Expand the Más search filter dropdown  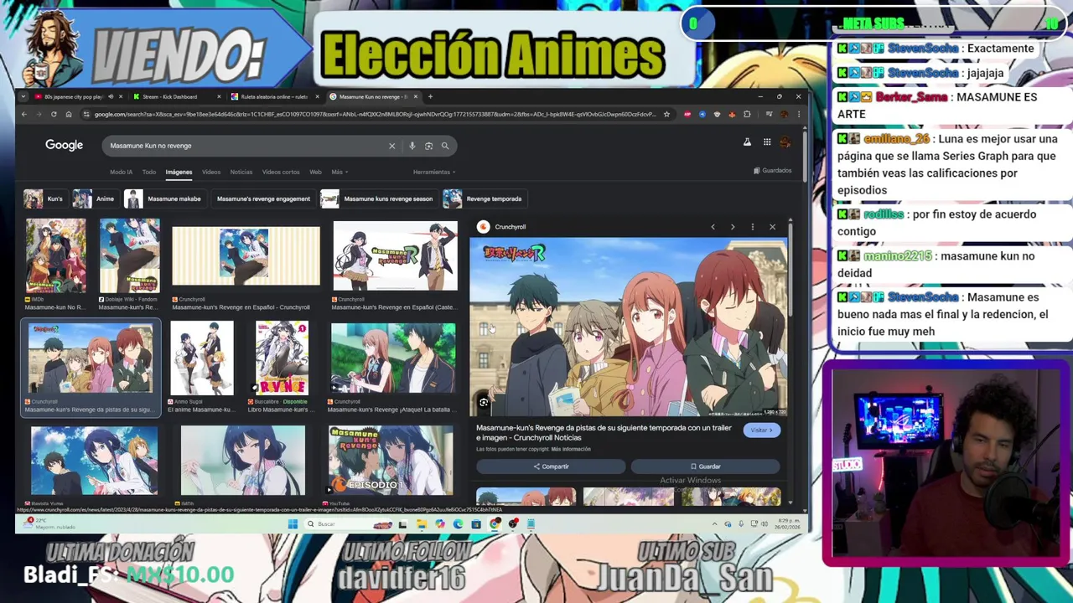point(340,172)
